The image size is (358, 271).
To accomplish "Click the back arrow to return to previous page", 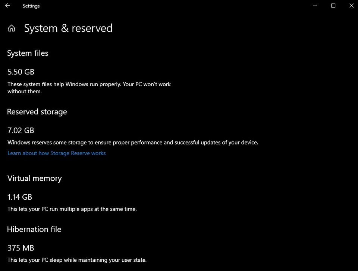I will (x=7, y=6).
